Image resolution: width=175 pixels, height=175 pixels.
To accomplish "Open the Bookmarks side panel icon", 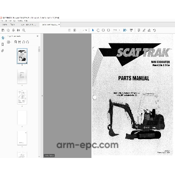I will (3, 44).
